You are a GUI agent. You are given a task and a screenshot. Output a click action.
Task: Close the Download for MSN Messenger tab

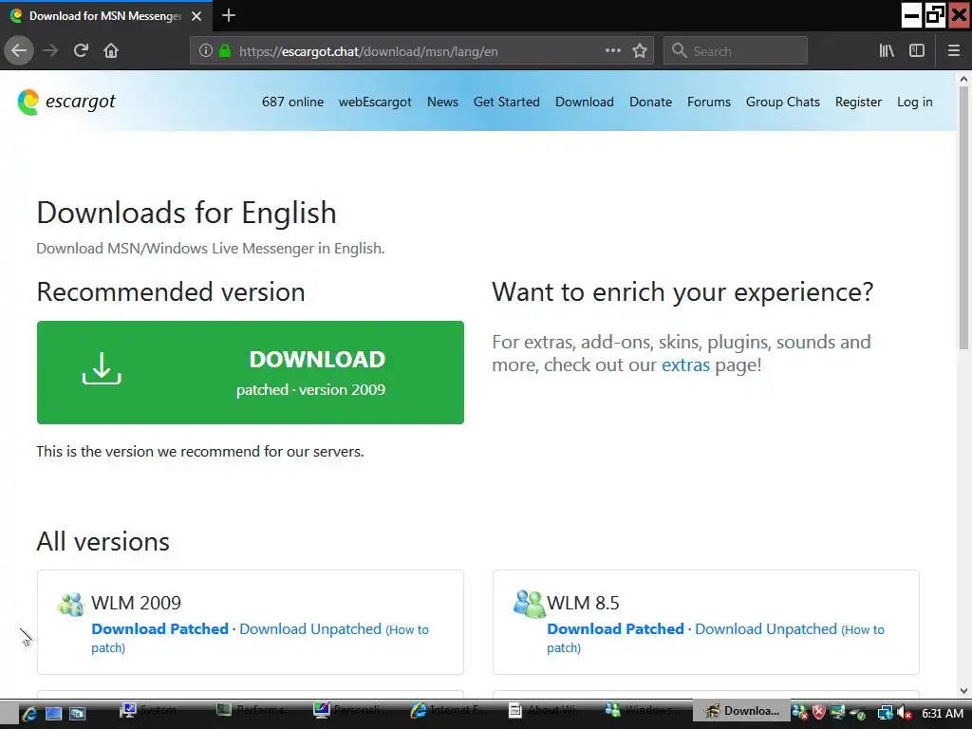(x=196, y=16)
